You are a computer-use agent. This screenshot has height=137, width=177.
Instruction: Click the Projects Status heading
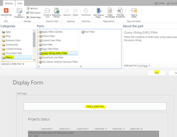point(39,119)
